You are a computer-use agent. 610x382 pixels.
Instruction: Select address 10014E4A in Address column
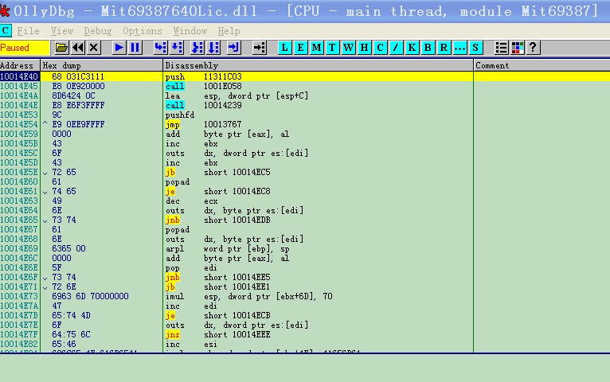19,95
